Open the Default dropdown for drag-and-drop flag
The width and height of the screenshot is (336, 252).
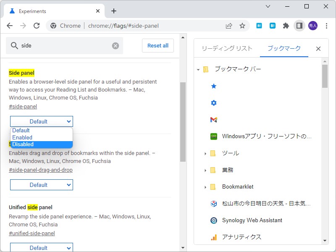pyautogui.click(x=41, y=185)
